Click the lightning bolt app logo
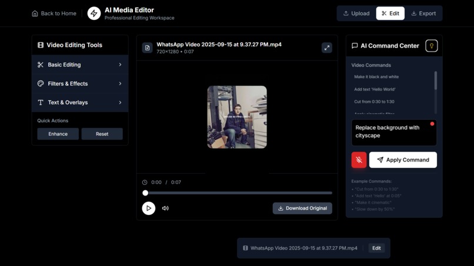474x266 pixels. tap(94, 14)
